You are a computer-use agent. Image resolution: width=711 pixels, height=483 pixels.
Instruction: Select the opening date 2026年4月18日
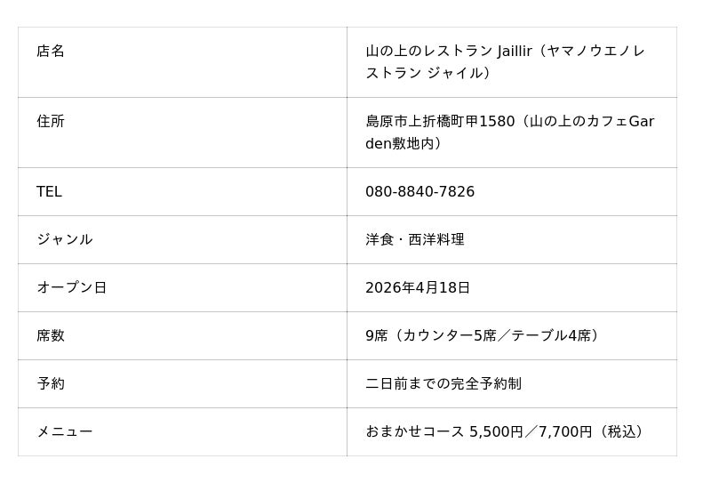418,288
